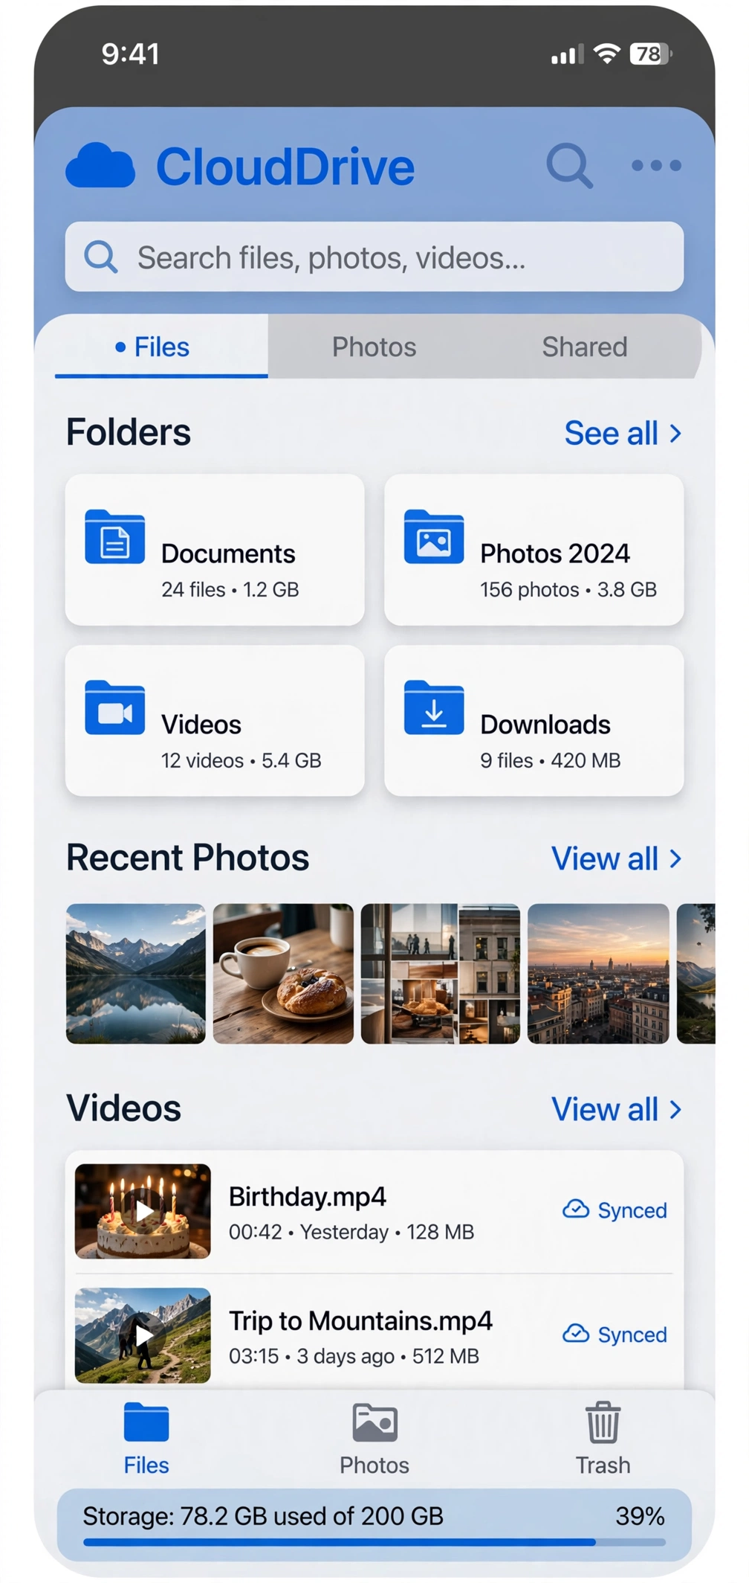Tap the CloudDrive cloud logo

100,165
